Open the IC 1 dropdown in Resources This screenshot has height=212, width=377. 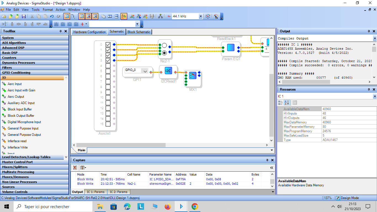click(x=375, y=96)
